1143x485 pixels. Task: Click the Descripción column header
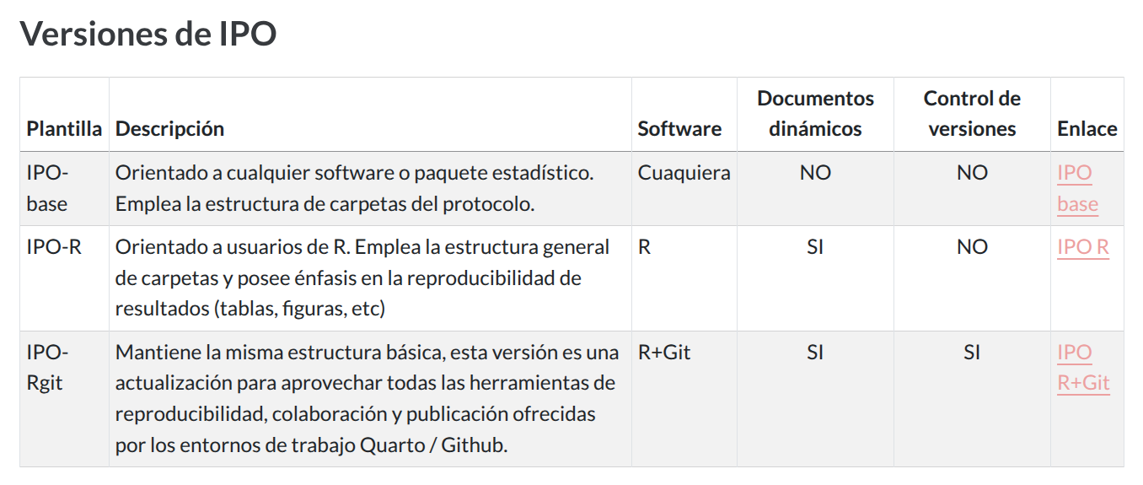pyautogui.click(x=170, y=129)
